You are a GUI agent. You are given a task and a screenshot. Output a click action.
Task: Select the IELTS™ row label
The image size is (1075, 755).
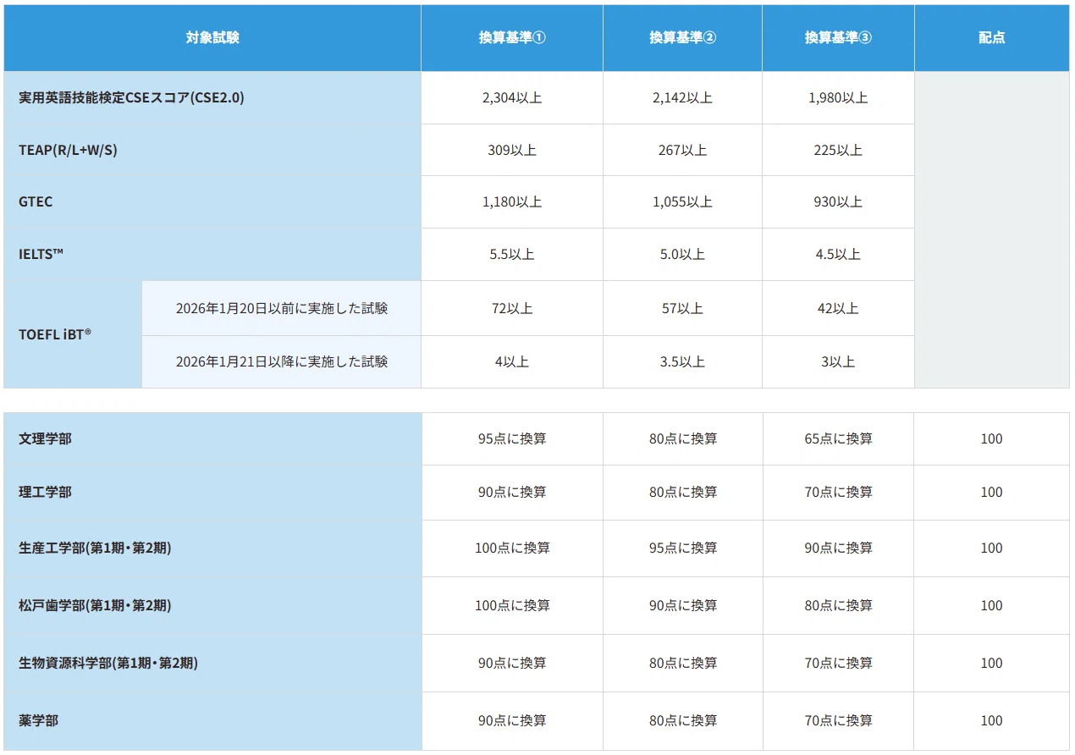click(212, 254)
